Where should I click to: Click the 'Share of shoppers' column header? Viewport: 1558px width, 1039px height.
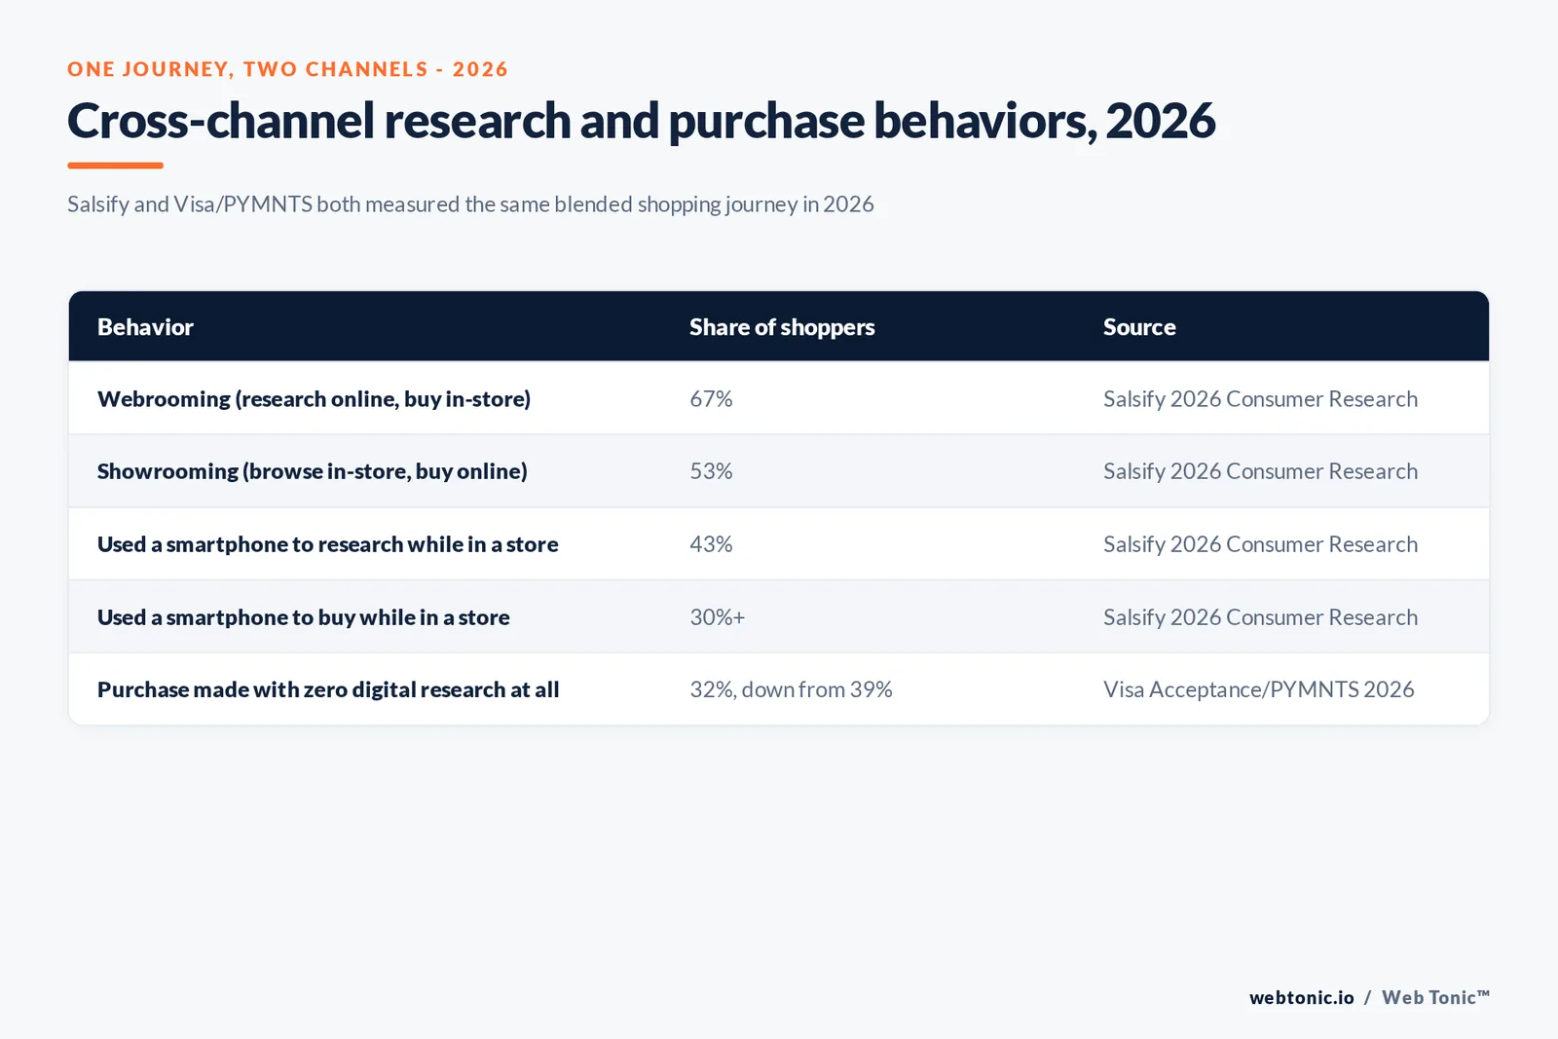click(782, 327)
